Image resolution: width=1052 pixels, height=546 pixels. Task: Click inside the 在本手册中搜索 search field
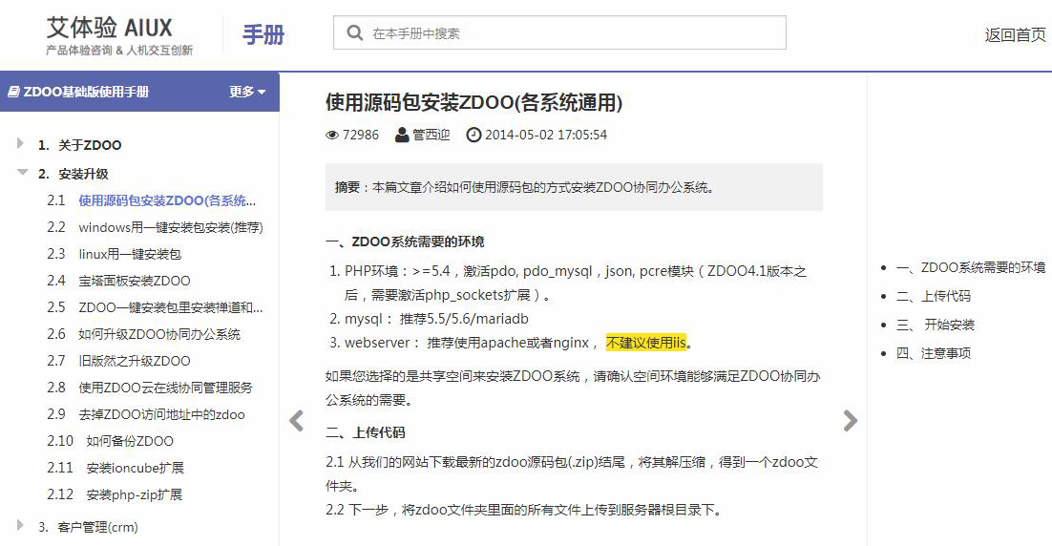click(x=559, y=32)
